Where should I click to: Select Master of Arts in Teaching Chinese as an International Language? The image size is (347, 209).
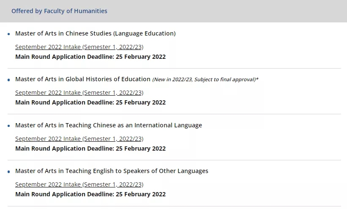(x=109, y=125)
